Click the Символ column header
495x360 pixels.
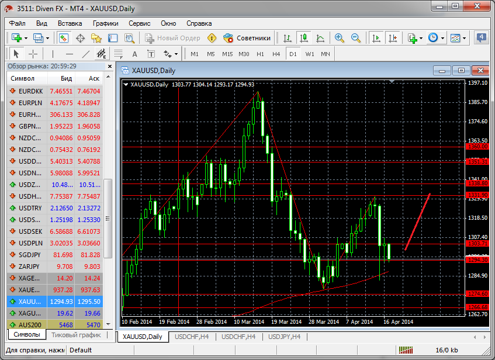pyautogui.click(x=27, y=78)
